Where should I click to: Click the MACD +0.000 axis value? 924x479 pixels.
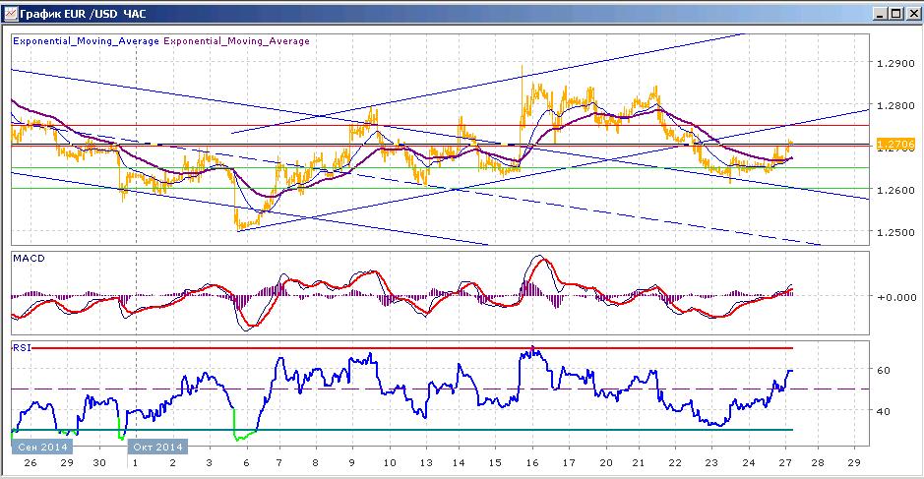point(896,298)
